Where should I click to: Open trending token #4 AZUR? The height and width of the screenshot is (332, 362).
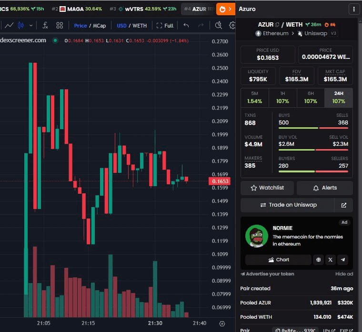[199, 9]
